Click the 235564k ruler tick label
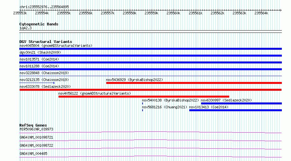The height and width of the screenshot is (161, 291). [x=261, y=13]
